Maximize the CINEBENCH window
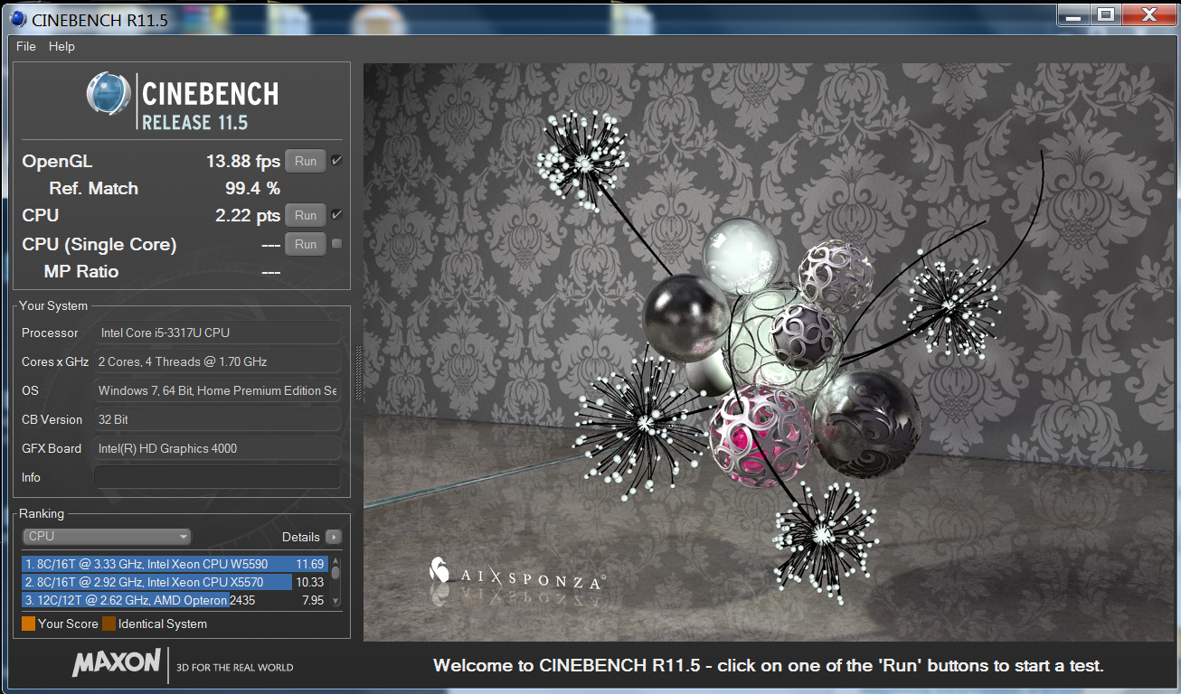The height and width of the screenshot is (694, 1181). (x=1105, y=14)
